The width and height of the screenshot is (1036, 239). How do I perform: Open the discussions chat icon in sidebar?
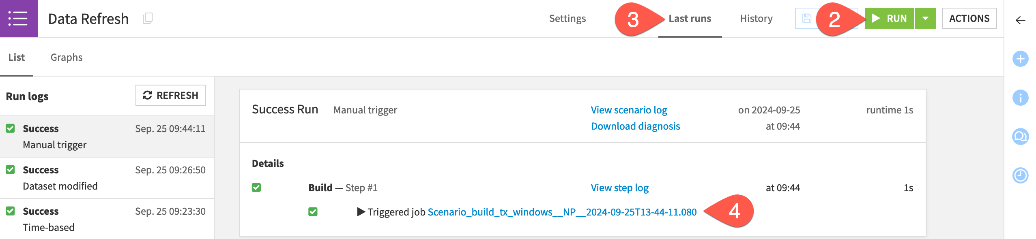(x=1020, y=137)
